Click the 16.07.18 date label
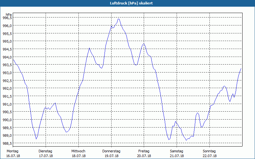 pos(13,156)
